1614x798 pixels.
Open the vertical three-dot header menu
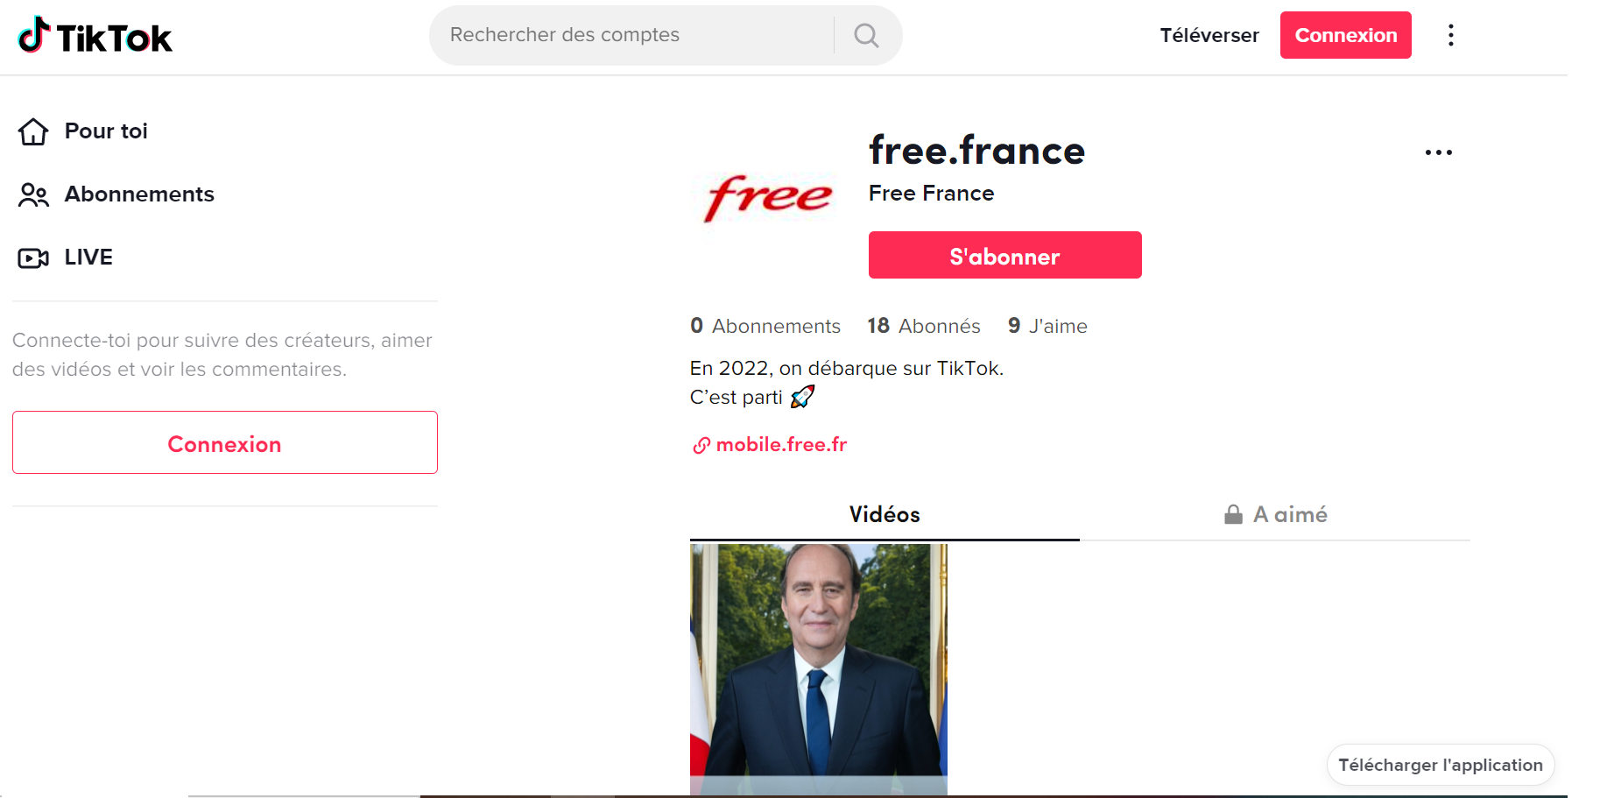click(1451, 35)
